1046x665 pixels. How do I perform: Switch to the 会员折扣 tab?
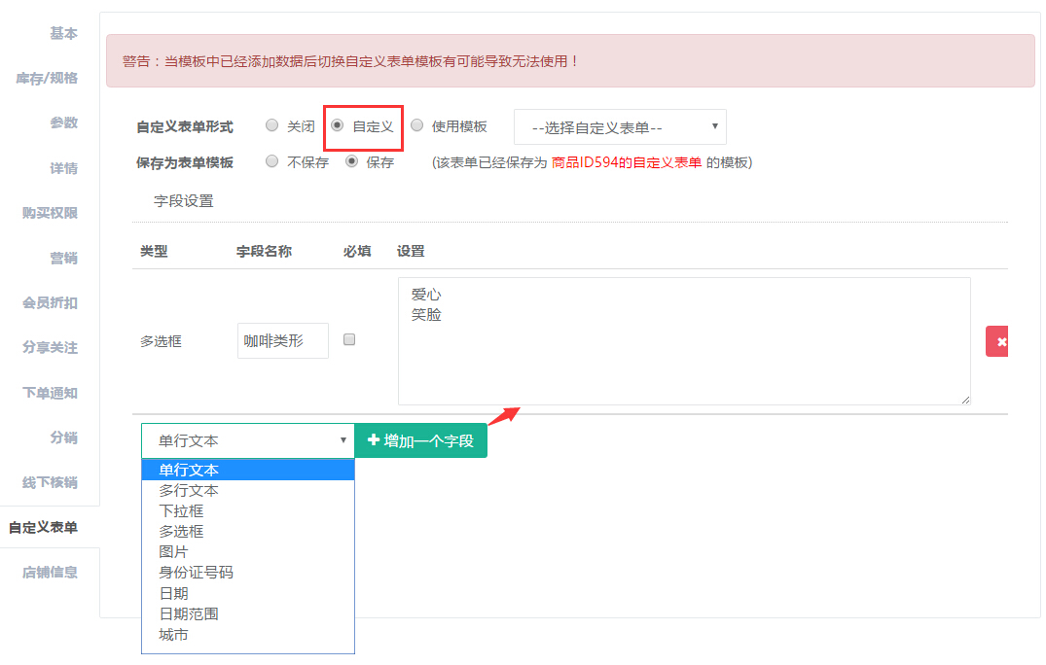click(50, 302)
